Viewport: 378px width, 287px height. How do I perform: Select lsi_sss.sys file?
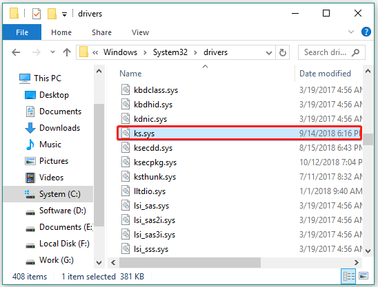(x=151, y=249)
